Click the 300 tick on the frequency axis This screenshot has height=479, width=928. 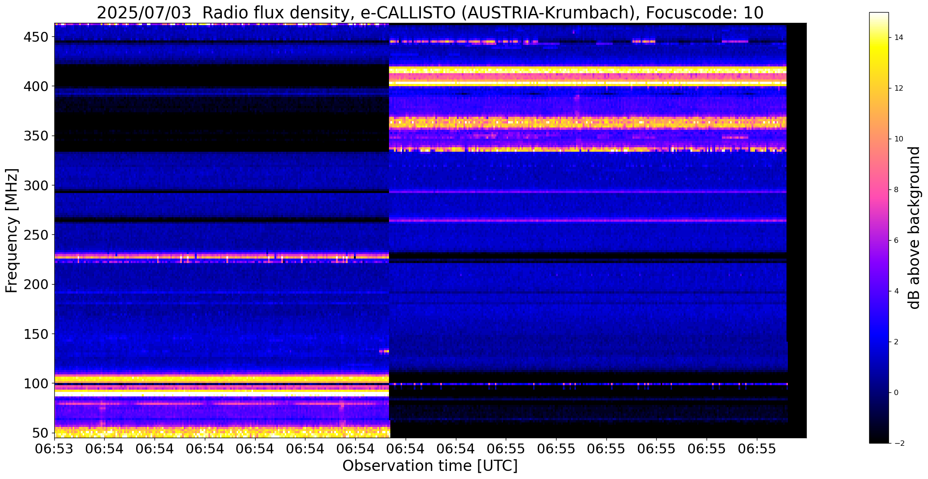(x=35, y=185)
